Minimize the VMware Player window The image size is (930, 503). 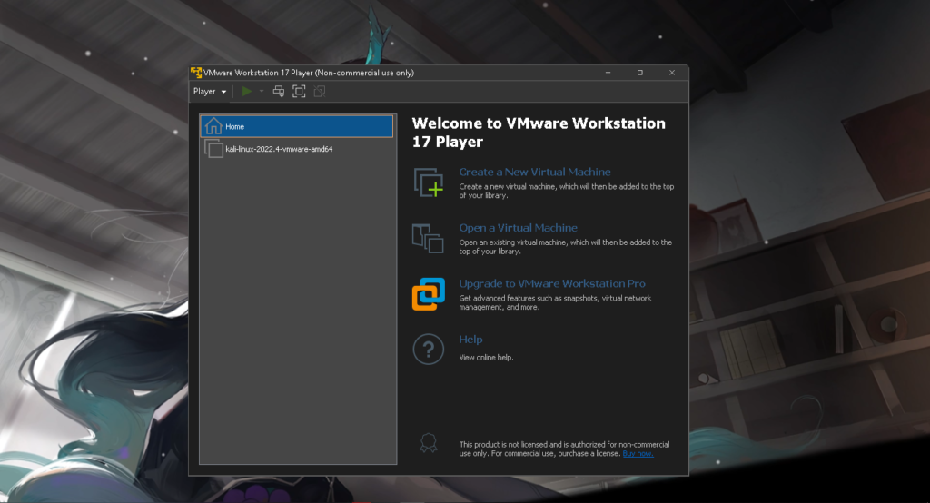tap(608, 73)
